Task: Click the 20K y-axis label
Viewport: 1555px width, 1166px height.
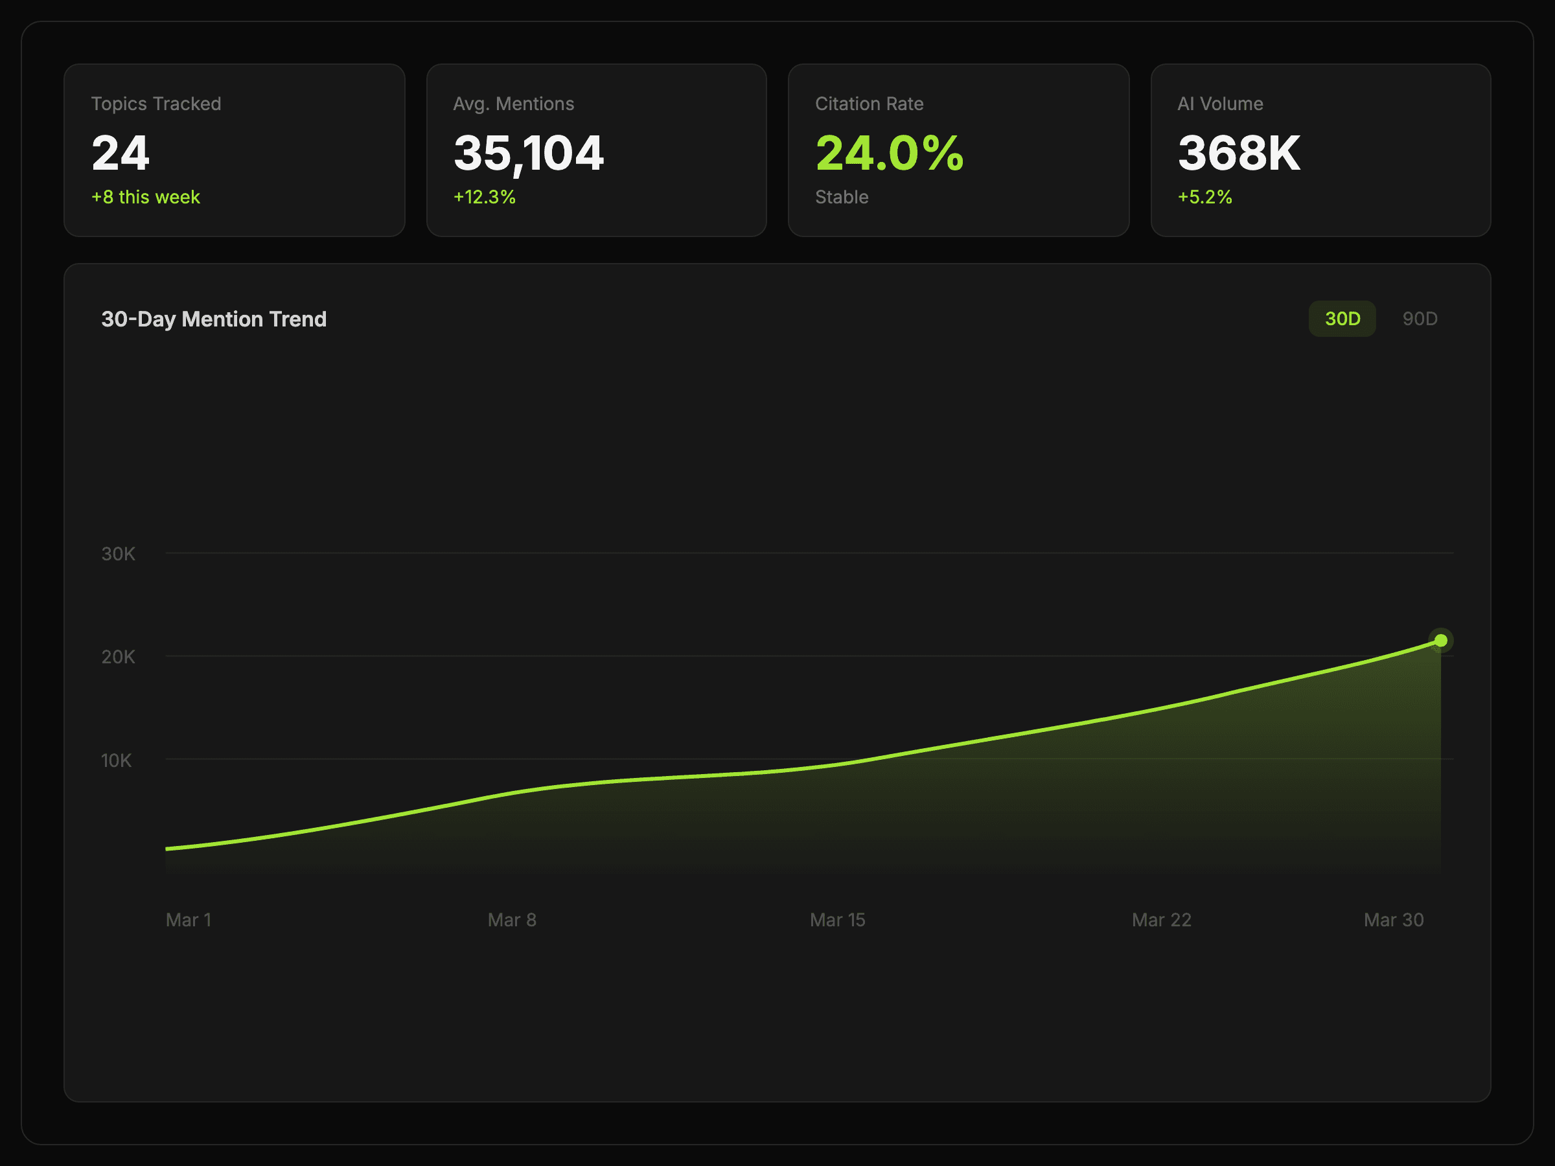Action: (118, 656)
